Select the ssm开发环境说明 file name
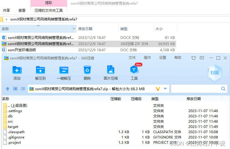This screenshot has width=230, height=149. 22,50
